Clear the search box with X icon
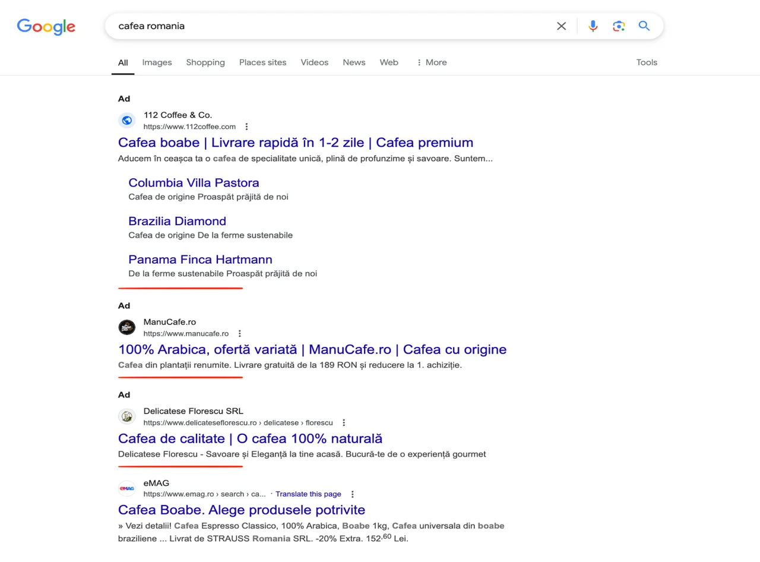The image size is (760, 562). [561, 26]
